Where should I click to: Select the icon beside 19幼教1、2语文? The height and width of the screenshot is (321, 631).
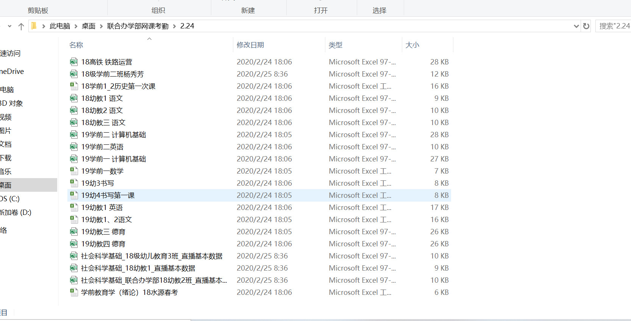point(74,219)
